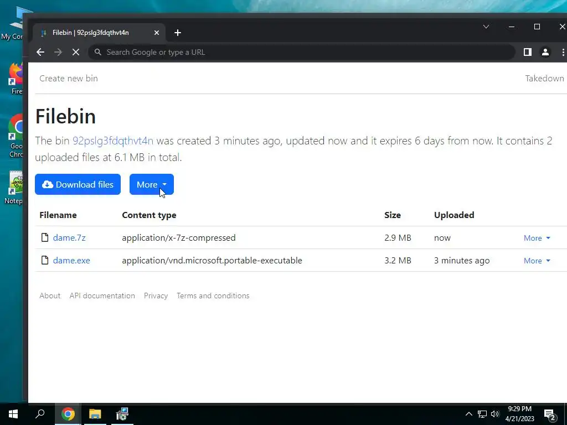
Task: Click the Filebin page heading
Action: click(65, 116)
